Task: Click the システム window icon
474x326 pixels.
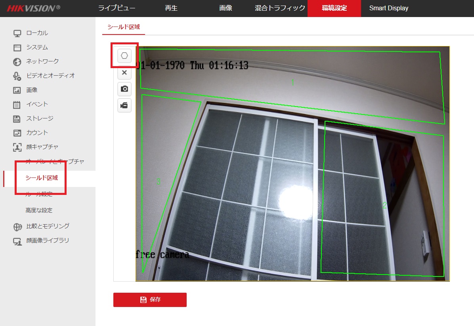Action: (17, 48)
